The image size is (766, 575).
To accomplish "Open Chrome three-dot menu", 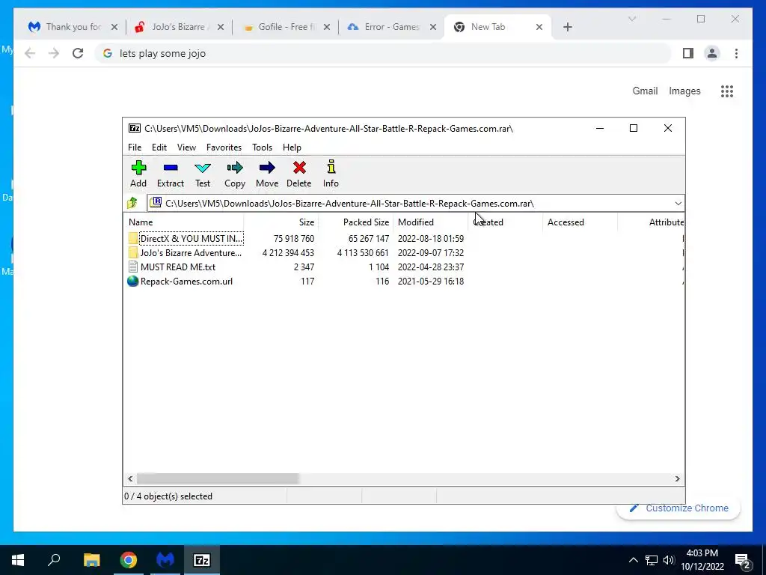I will pos(736,53).
